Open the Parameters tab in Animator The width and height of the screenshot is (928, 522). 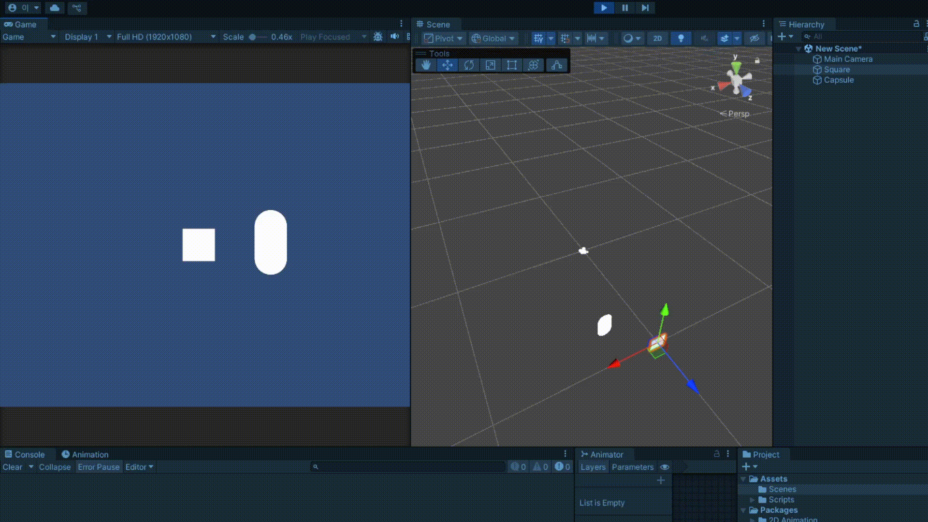632,467
